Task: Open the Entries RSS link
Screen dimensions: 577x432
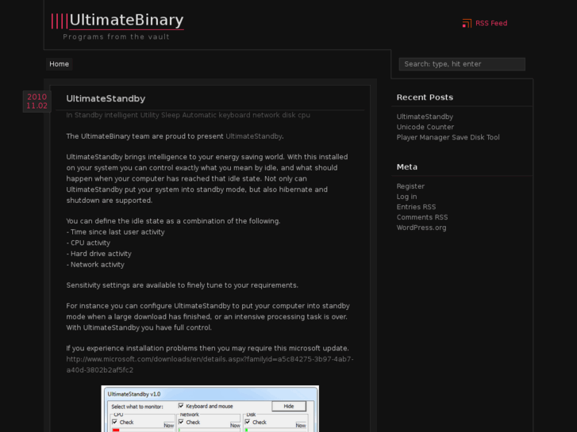Action: point(416,208)
